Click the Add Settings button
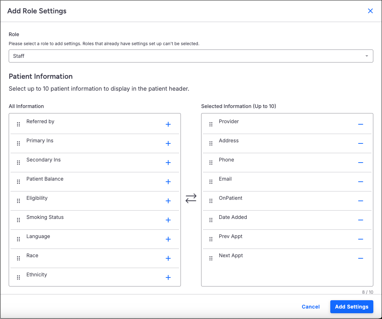This screenshot has width=382, height=319. click(352, 307)
